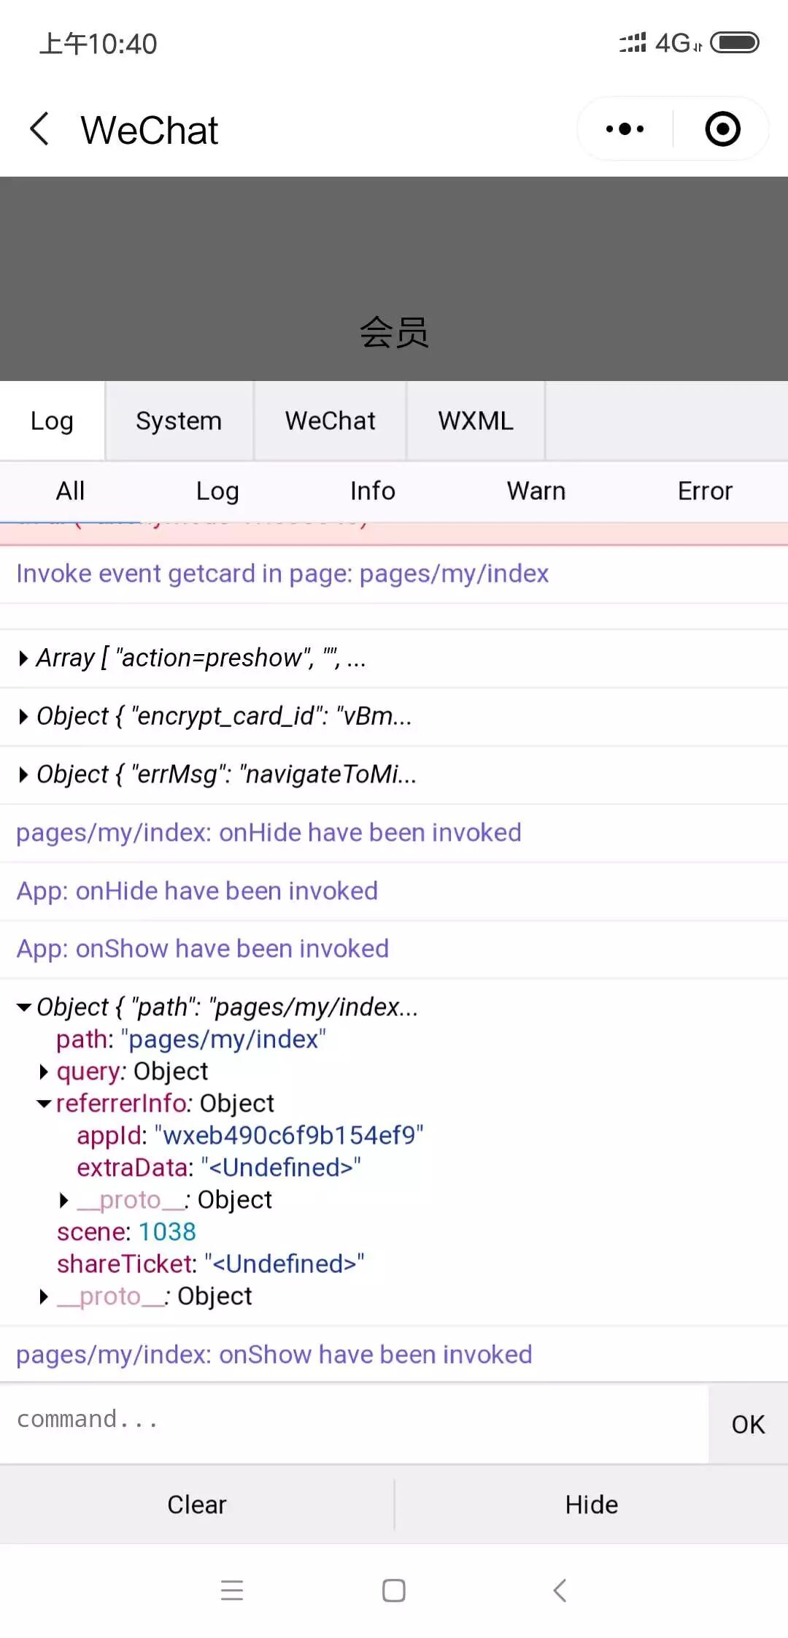788x1638 pixels.
Task: Tap the 4G signal indicator
Action: pos(678,43)
